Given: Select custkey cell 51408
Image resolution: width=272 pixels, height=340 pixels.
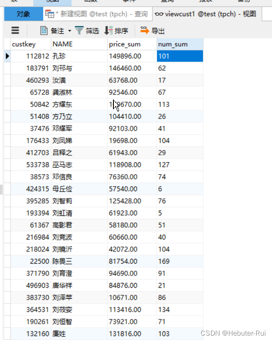Looking at the screenshot, I should pos(31,116).
